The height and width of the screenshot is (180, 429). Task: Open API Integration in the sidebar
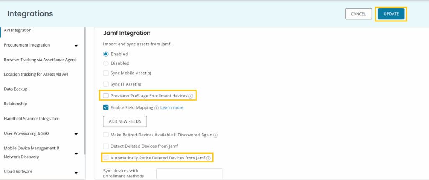[x=18, y=30]
